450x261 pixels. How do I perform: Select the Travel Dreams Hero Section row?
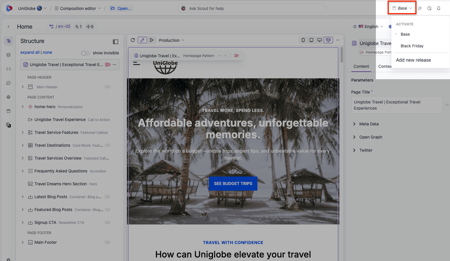[x=70, y=184]
